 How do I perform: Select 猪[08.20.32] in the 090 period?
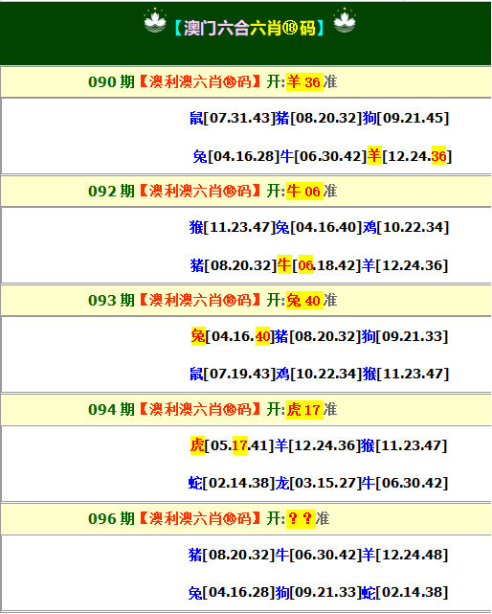tap(319, 118)
